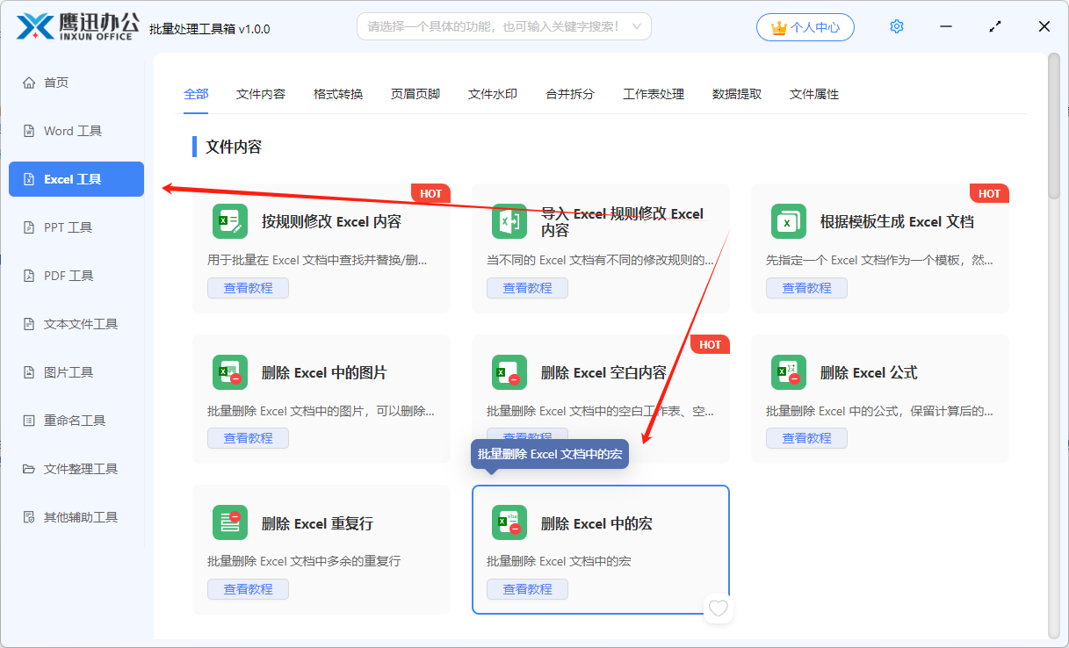The image size is (1069, 648).
Task: View tutorial for 删除 Excel 中的宏
Action: click(527, 589)
